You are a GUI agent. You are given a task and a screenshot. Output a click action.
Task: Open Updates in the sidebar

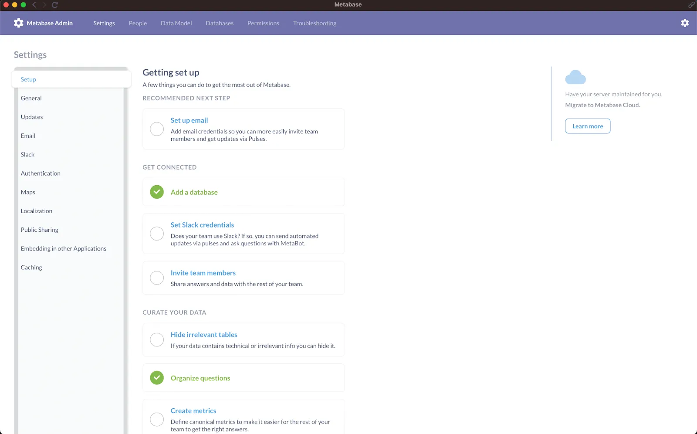coord(32,117)
